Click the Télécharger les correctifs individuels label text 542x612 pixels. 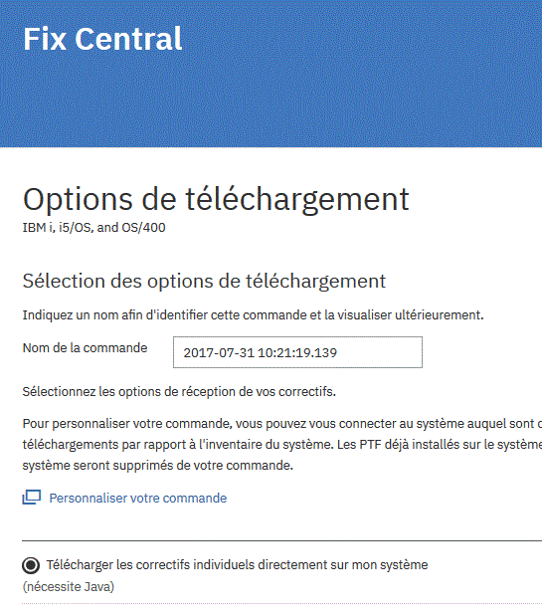[237, 565]
